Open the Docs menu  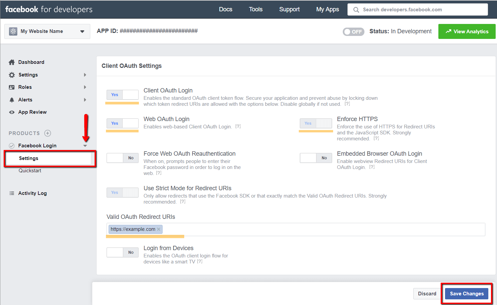click(226, 9)
